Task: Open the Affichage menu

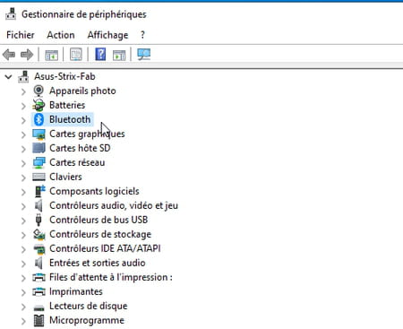Action: pyautogui.click(x=107, y=35)
